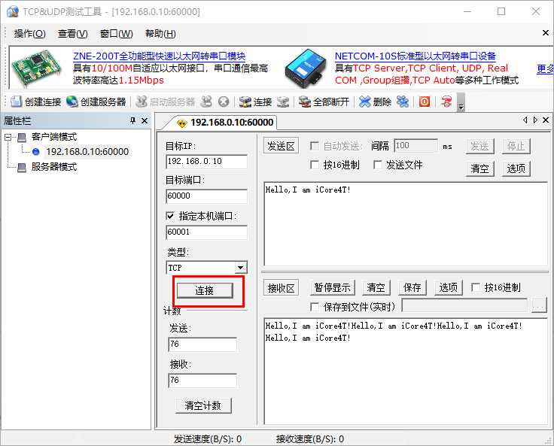Image resolution: width=554 pixels, height=446 pixels.
Task: Open the 操作(O) menu
Action: pyautogui.click(x=29, y=34)
